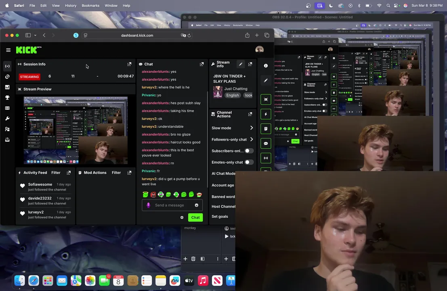Image resolution: width=447 pixels, height=291 pixels.
Task: Open the profile avatar menu
Action: (259, 50)
